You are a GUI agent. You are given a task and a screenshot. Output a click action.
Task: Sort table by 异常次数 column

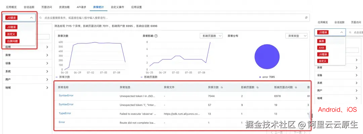point(221,88)
